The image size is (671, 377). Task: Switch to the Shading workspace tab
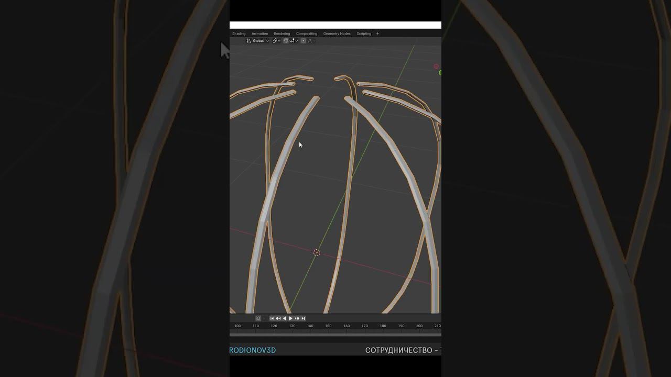[239, 34]
